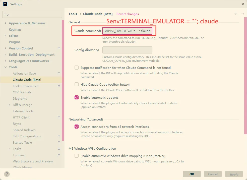
Task: Open the Plugins settings page
Action: (15, 42)
